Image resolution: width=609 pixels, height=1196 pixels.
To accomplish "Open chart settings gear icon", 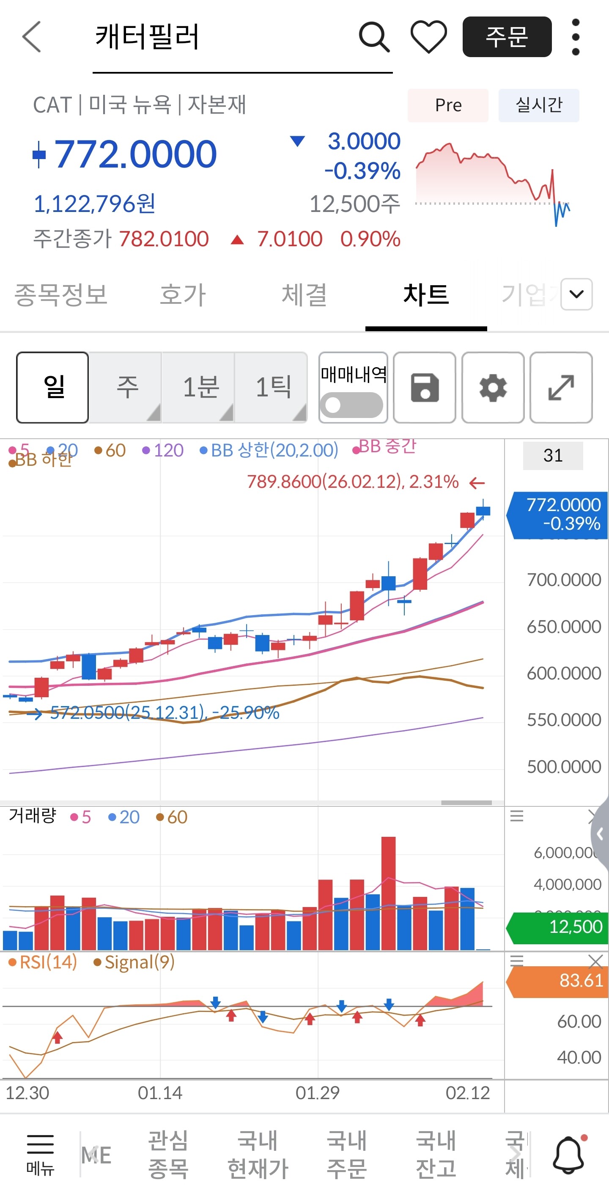I will [493, 387].
